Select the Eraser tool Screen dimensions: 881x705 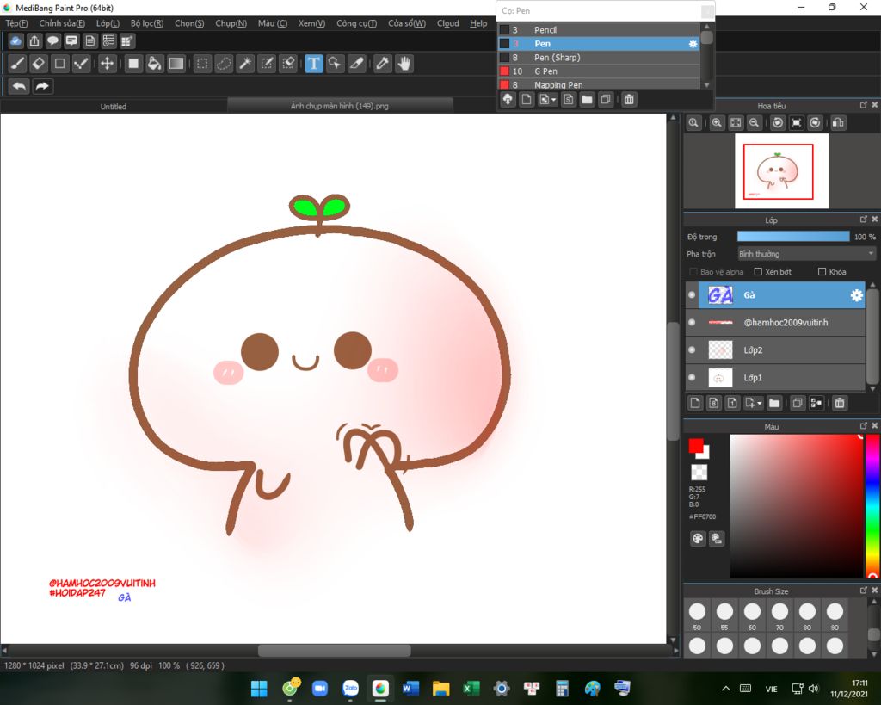(x=38, y=64)
